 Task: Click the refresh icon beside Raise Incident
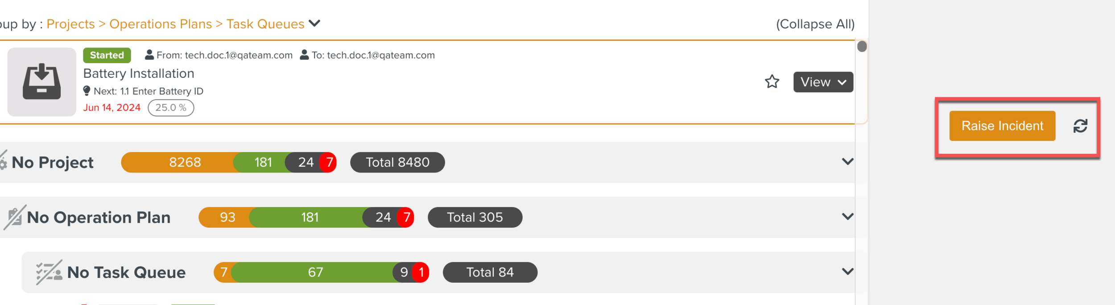point(1080,126)
